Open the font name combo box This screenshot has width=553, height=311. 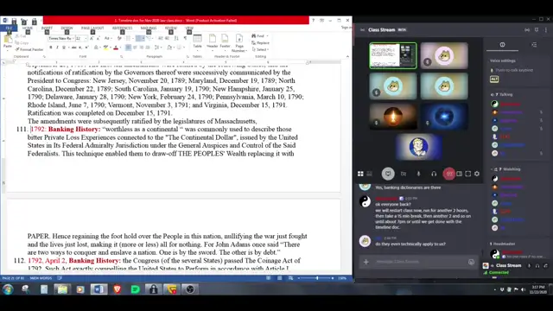pyautogui.click(x=61, y=38)
